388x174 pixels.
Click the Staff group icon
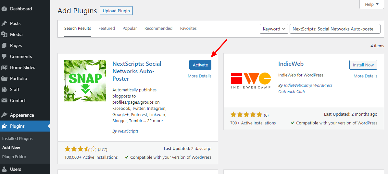pyautogui.click(x=4, y=89)
